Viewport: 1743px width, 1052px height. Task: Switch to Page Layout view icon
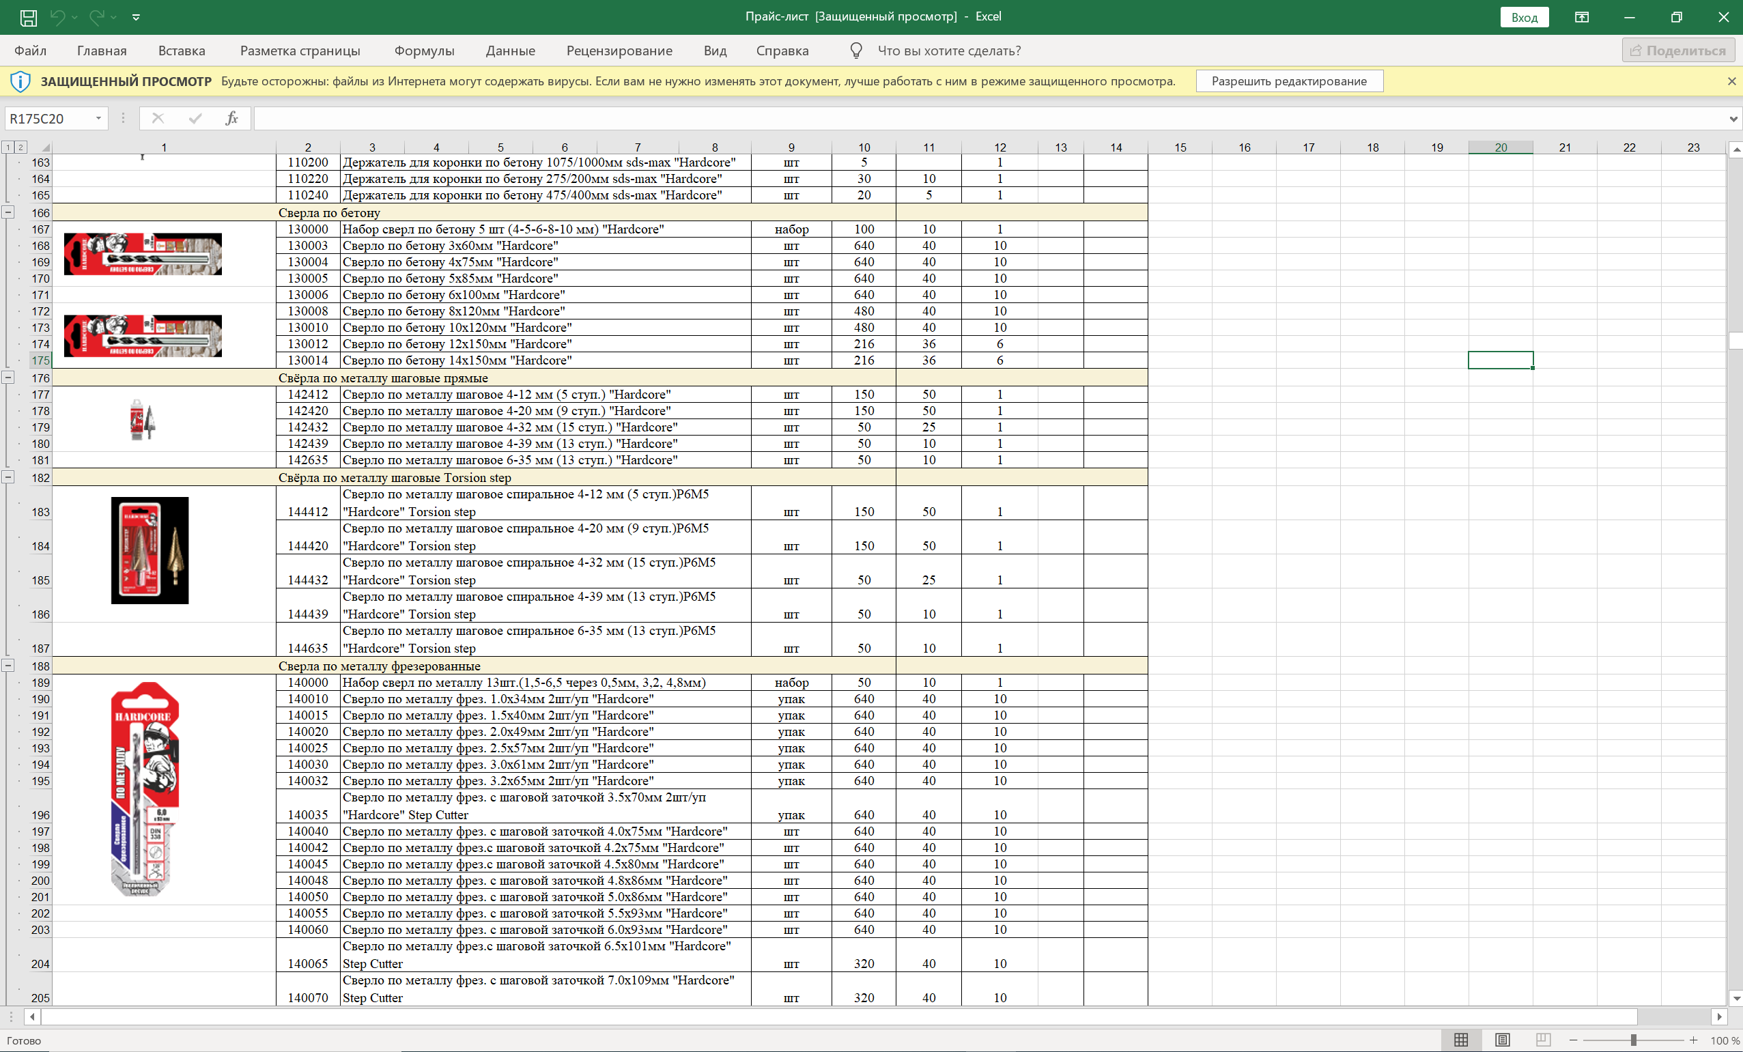pos(1502,1039)
